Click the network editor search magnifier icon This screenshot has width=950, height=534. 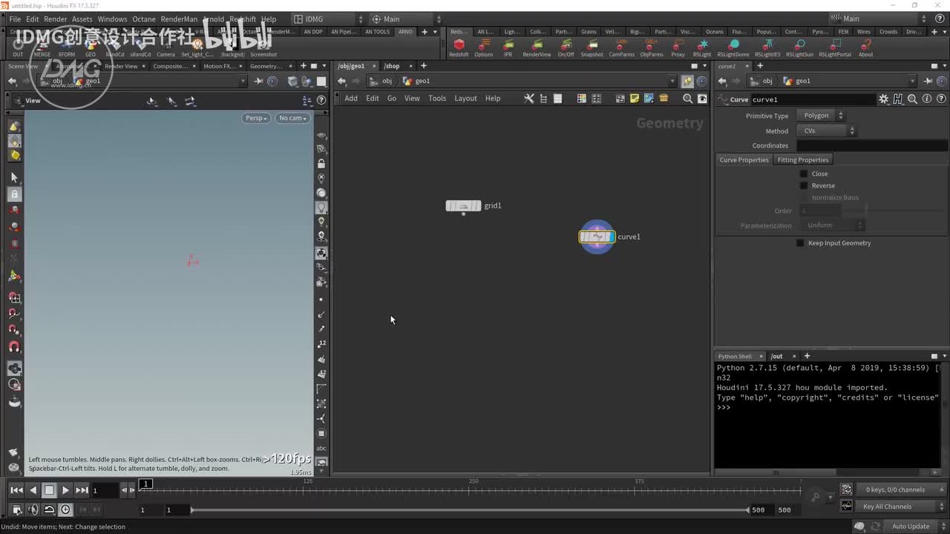click(687, 99)
